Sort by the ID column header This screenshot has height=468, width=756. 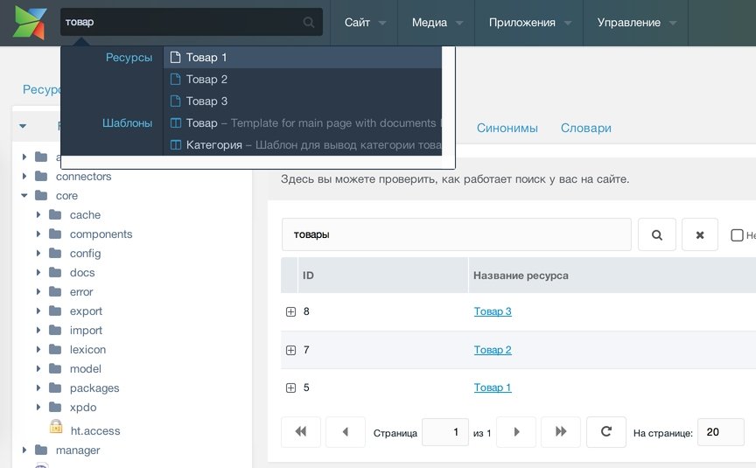[x=383, y=276]
